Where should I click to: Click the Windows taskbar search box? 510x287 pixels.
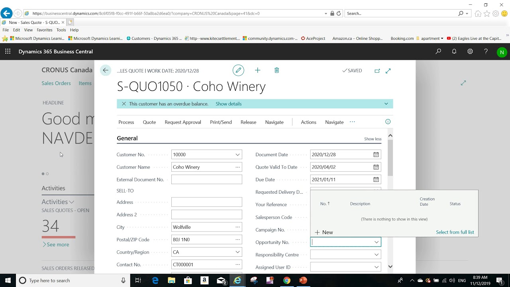point(73,280)
